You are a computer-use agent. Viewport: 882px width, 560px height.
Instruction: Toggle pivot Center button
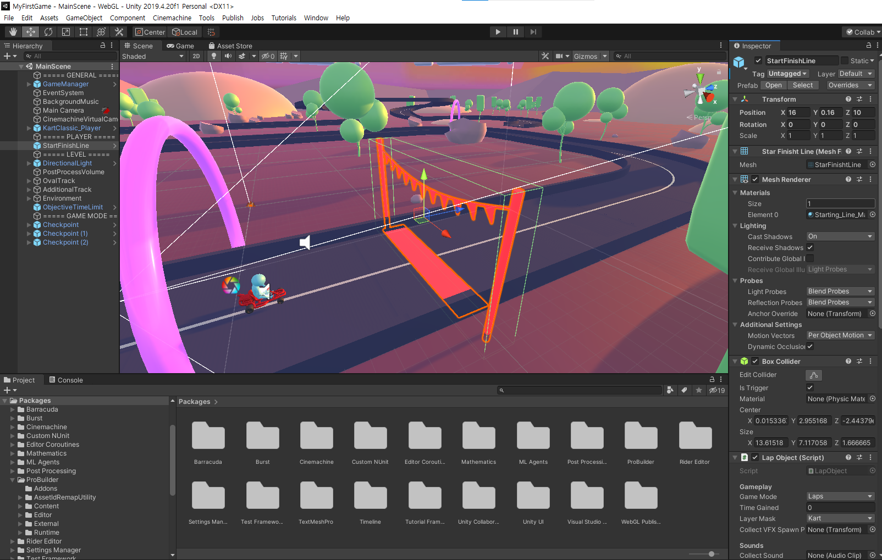coord(150,32)
